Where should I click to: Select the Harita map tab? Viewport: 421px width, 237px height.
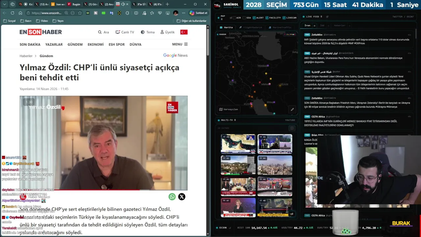point(227,27)
